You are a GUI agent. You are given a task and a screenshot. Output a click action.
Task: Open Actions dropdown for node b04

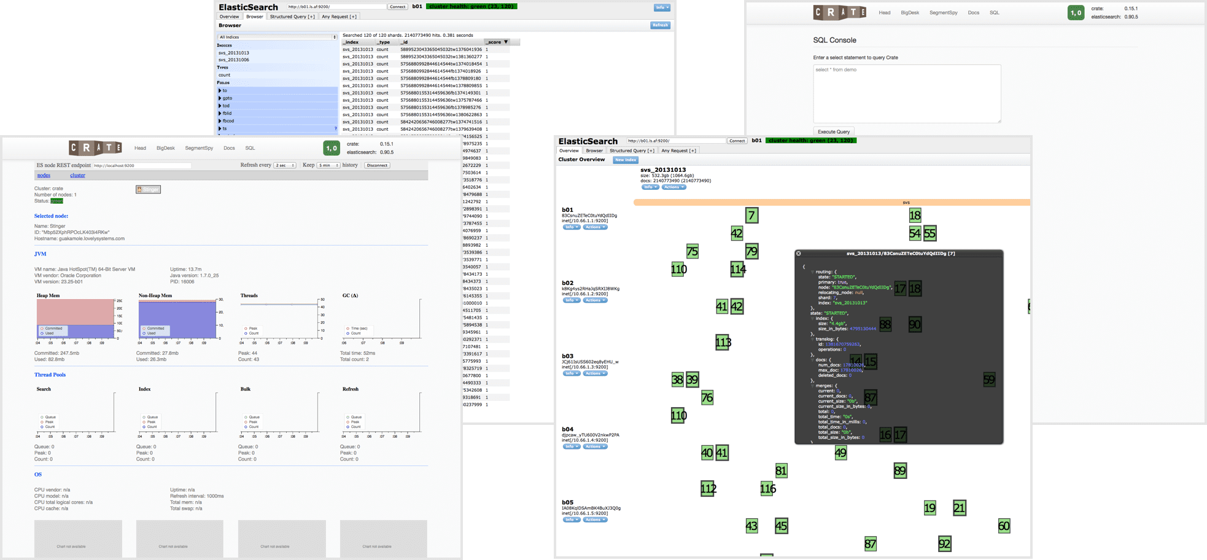[595, 447]
